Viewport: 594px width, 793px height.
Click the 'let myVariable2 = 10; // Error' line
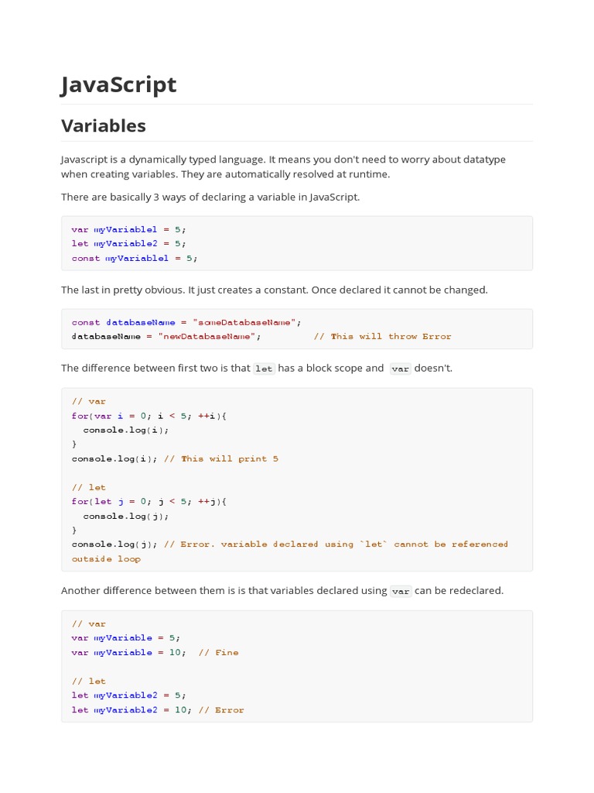(158, 709)
